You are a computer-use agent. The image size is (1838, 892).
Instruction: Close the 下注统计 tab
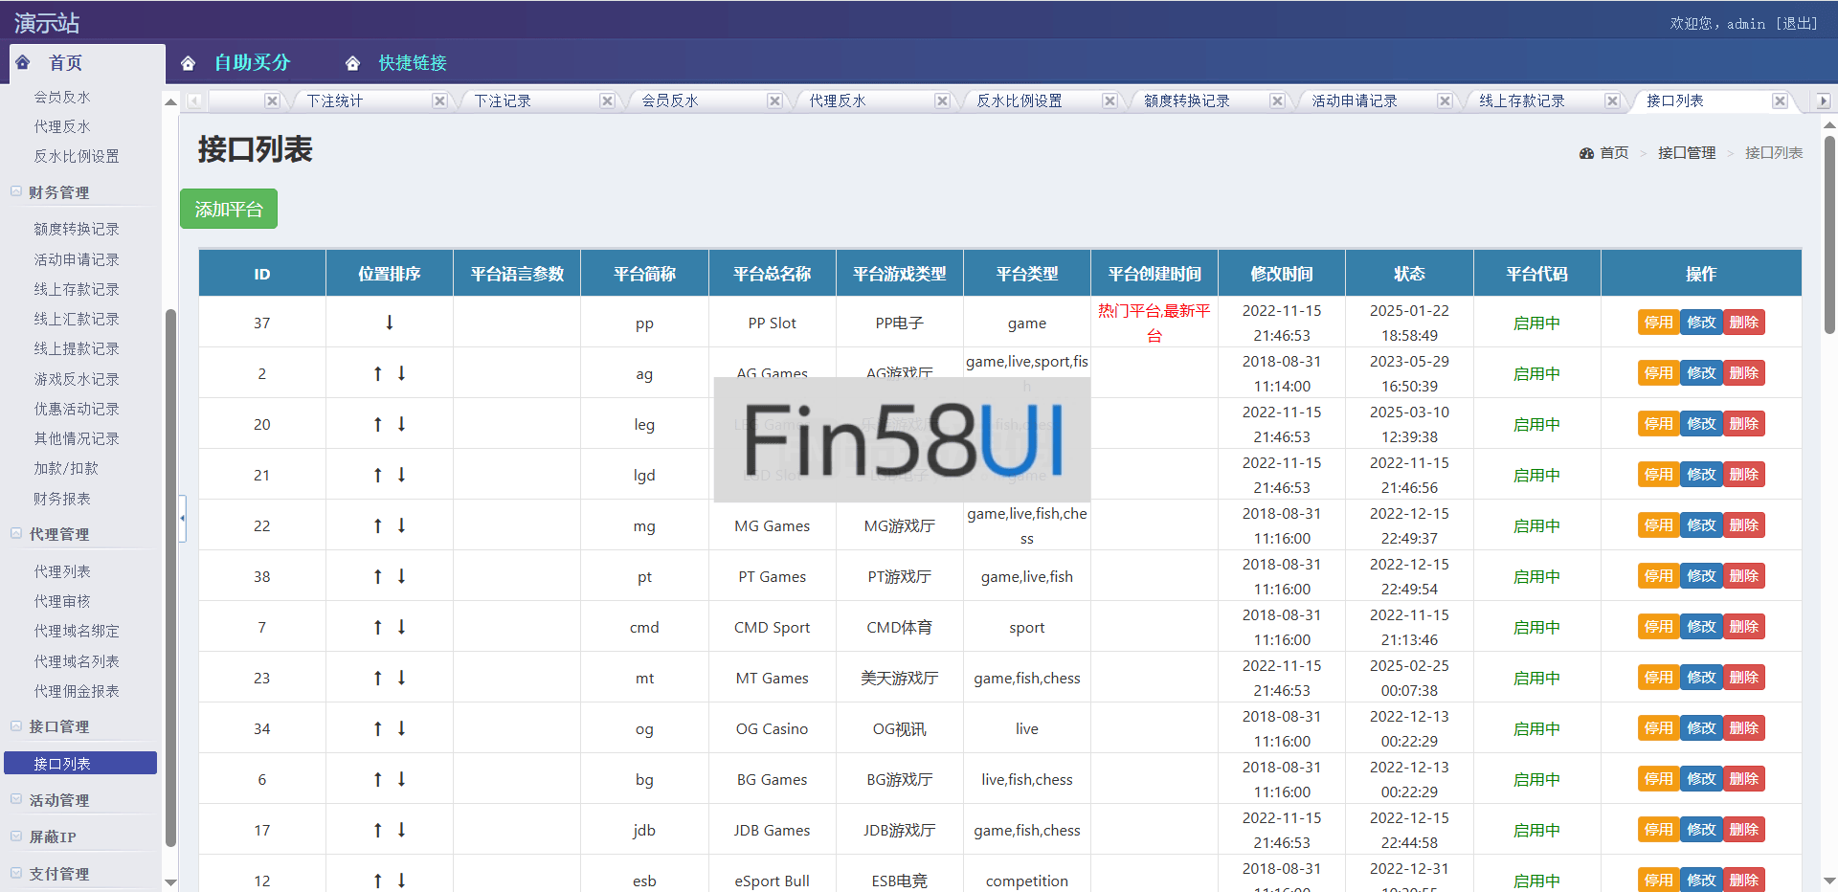point(439,101)
